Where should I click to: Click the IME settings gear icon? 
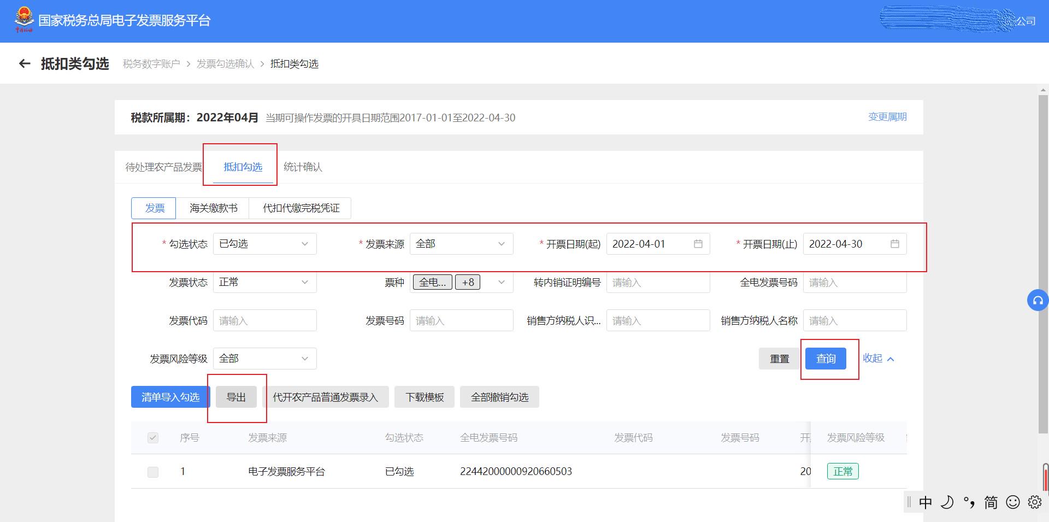[x=1035, y=502]
